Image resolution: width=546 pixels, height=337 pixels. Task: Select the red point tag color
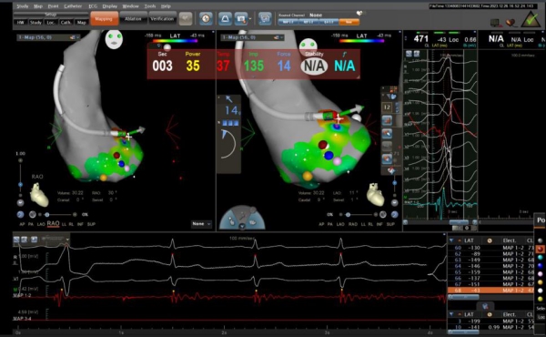tap(540, 249)
